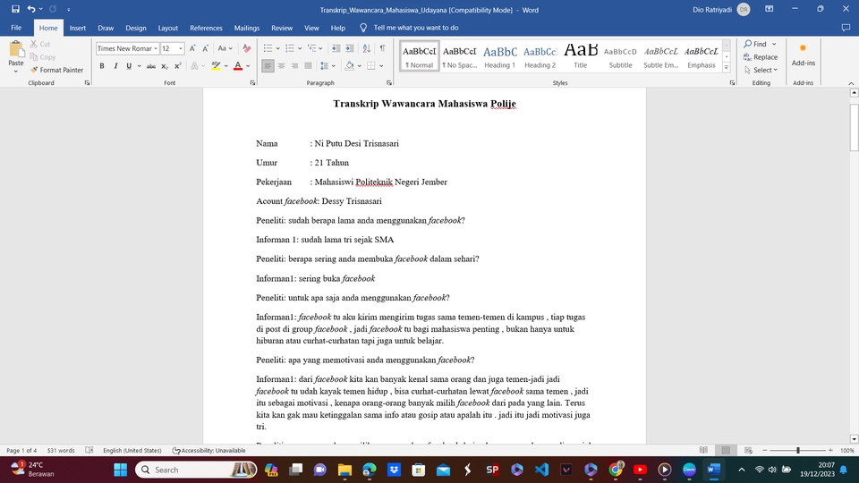The height and width of the screenshot is (483, 859).
Task: Switch to Read Mode view
Action: pyautogui.click(x=703, y=450)
